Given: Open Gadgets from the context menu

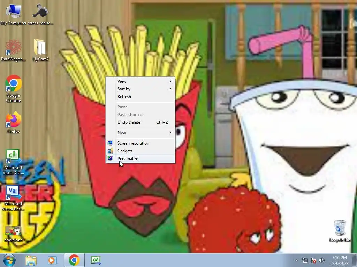Looking at the screenshot, I should point(140,151).
